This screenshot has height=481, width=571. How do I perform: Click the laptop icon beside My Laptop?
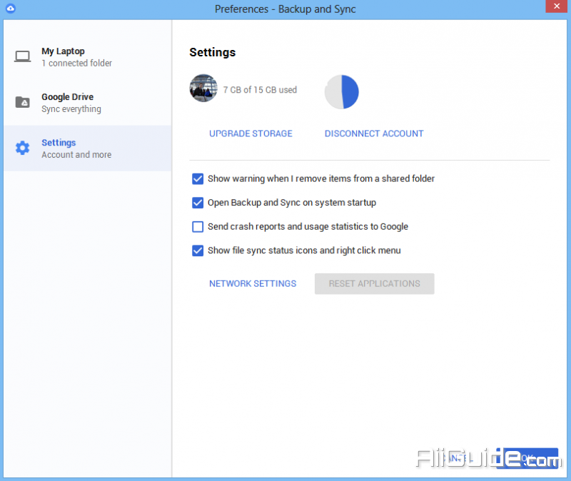[x=23, y=56]
